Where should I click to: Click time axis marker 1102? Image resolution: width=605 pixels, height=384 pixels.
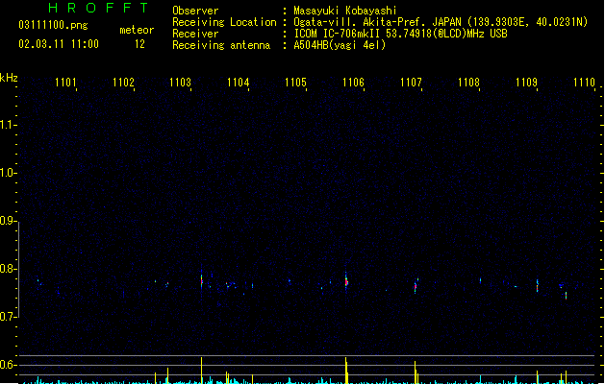tap(123, 83)
